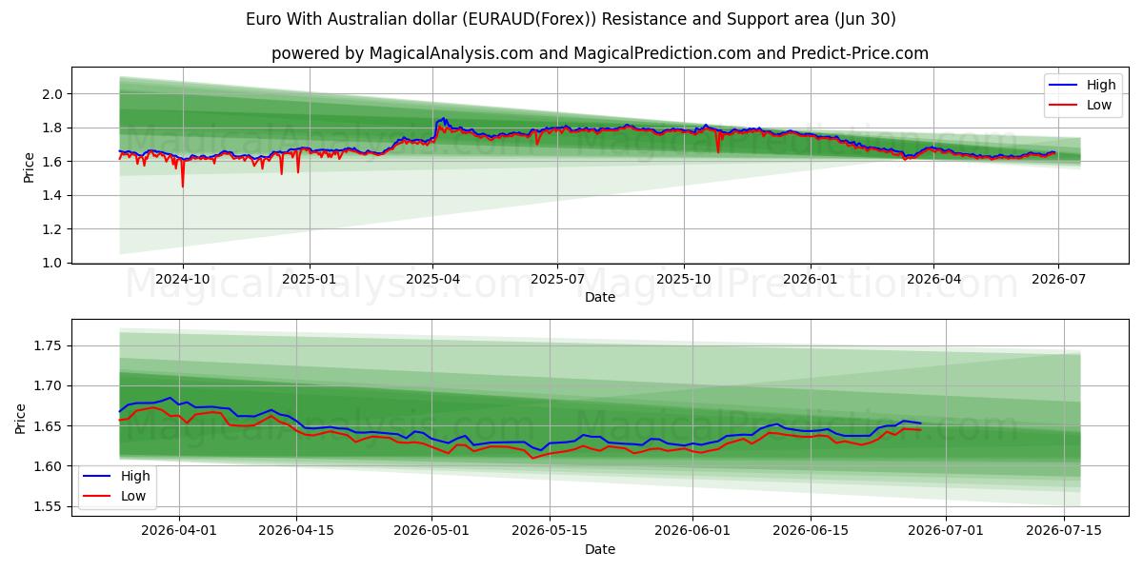Click the '1.6' value on the upper price axis

point(52,162)
